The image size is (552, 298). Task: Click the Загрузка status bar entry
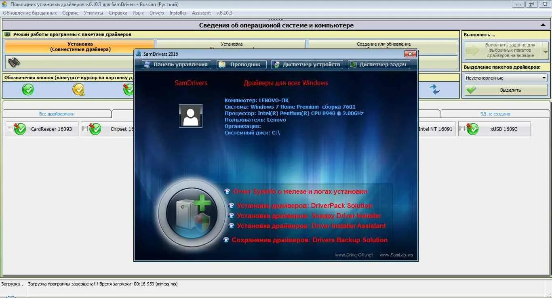pos(13,284)
